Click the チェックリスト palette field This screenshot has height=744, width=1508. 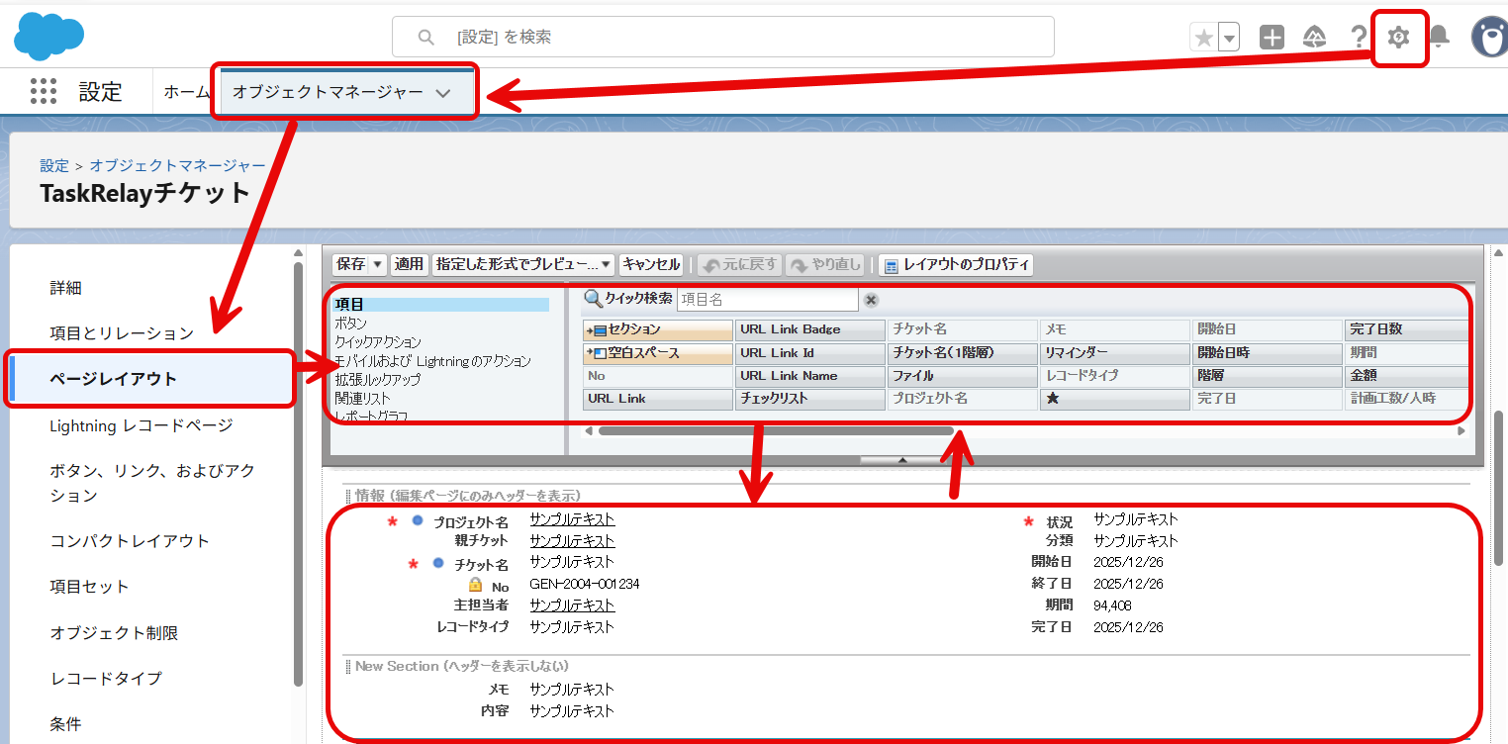[810, 399]
